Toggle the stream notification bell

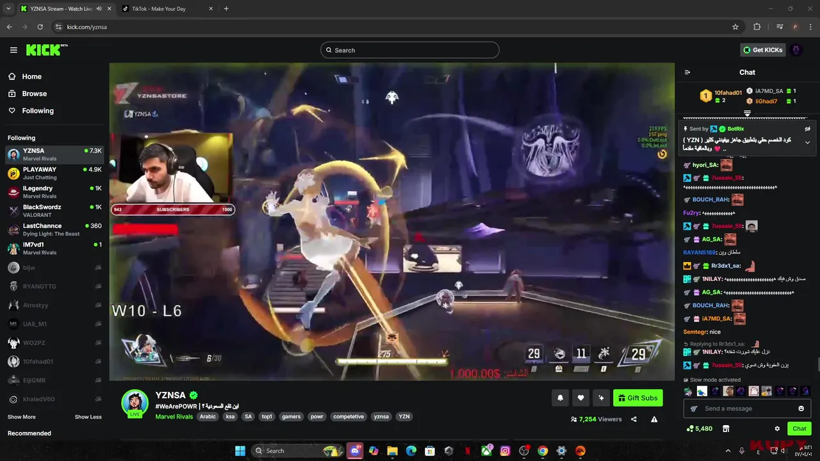pyautogui.click(x=560, y=398)
